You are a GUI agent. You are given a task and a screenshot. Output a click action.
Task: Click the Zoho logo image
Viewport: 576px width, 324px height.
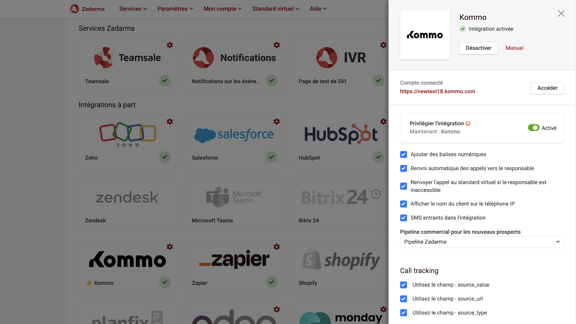click(128, 134)
